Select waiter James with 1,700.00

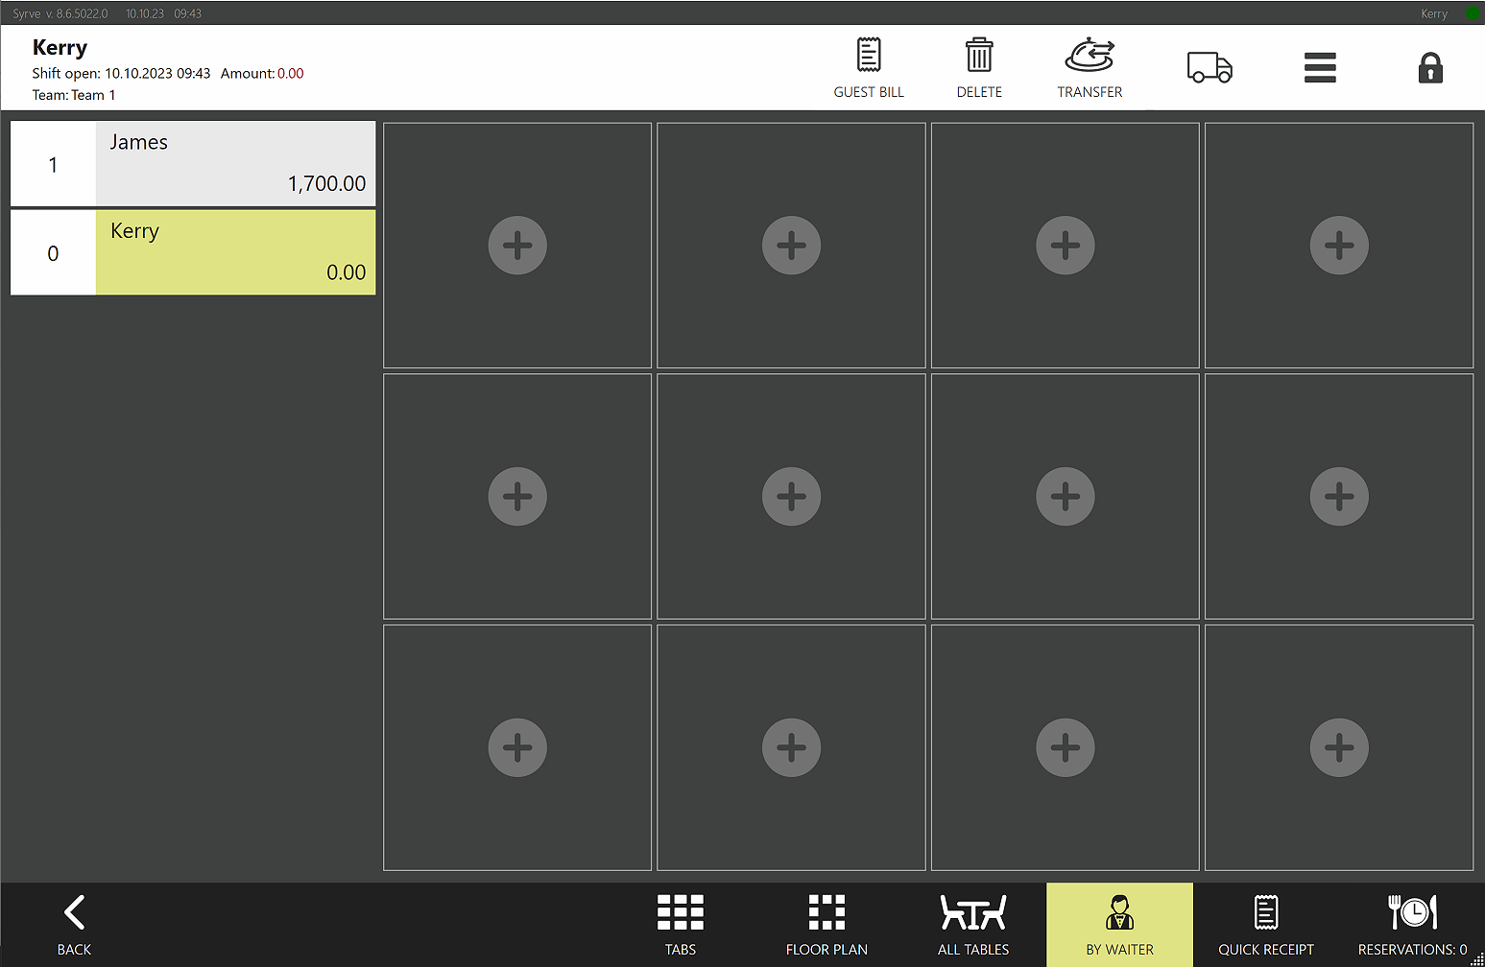pos(193,164)
